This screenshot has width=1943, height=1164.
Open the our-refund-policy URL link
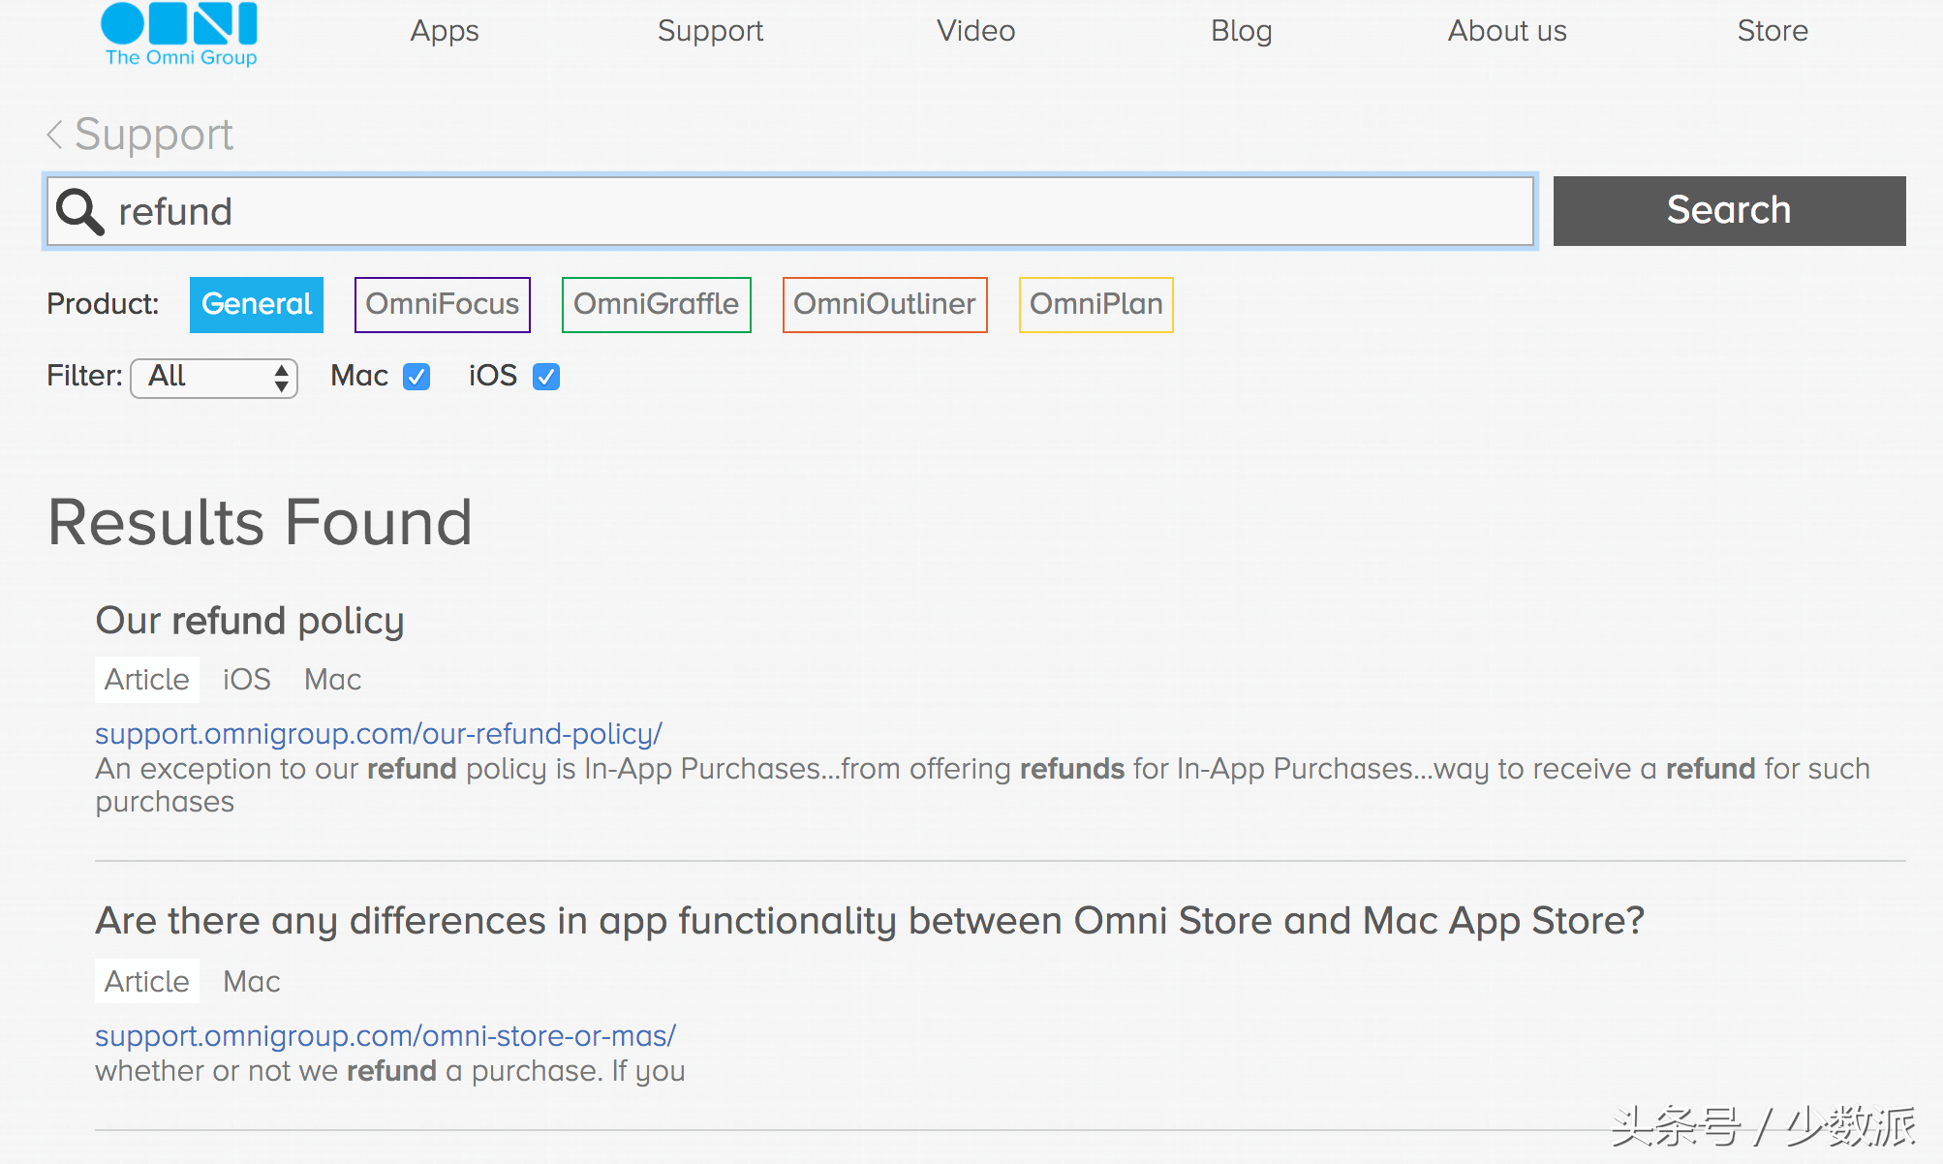pos(379,734)
